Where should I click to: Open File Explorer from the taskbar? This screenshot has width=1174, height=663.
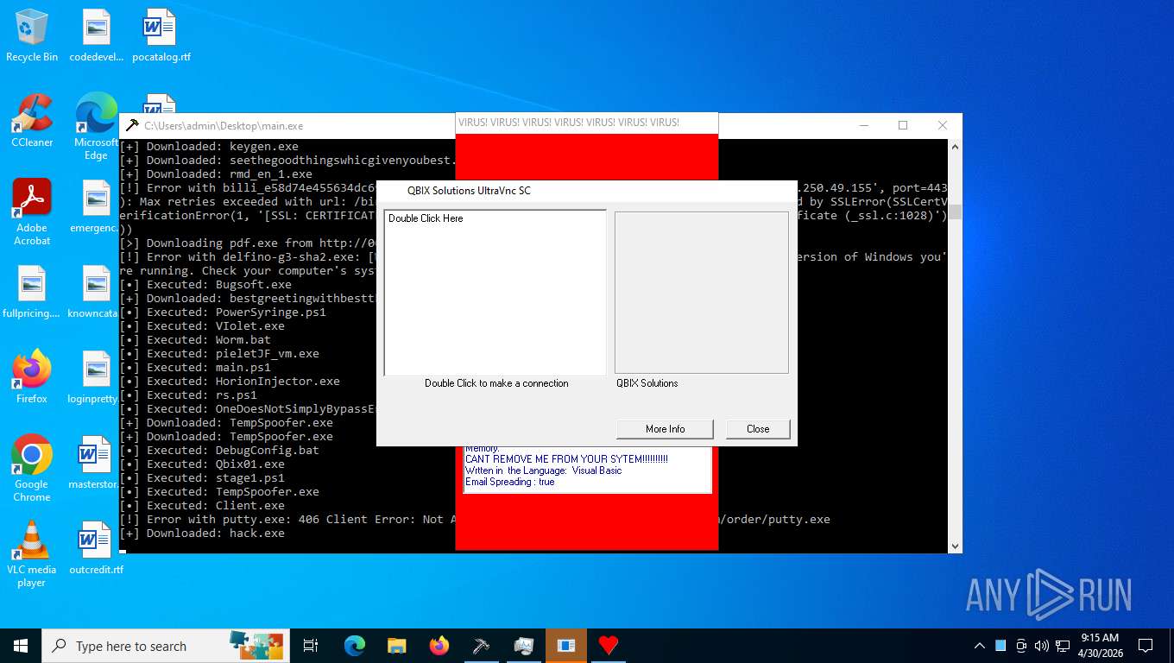click(x=397, y=646)
